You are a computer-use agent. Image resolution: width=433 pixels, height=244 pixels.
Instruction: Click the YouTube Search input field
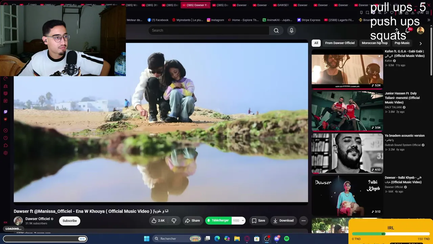209,30
